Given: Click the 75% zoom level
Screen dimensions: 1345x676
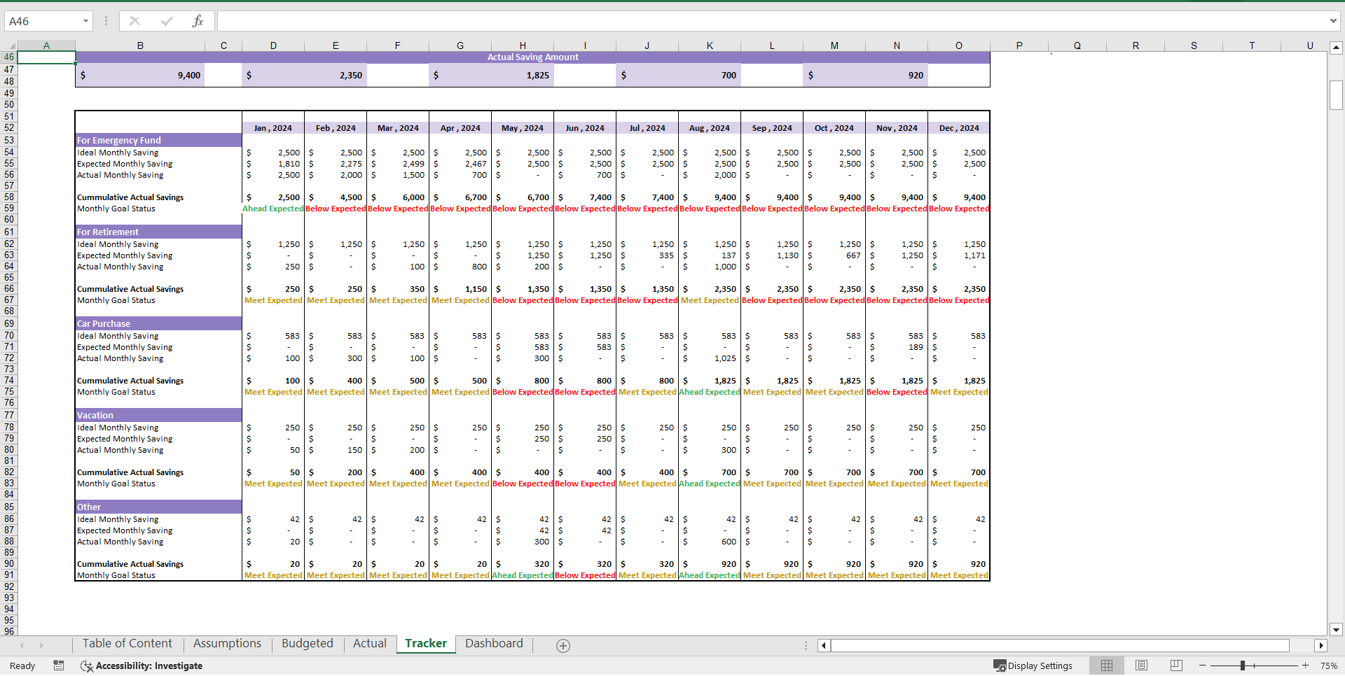Looking at the screenshot, I should point(1328,666).
